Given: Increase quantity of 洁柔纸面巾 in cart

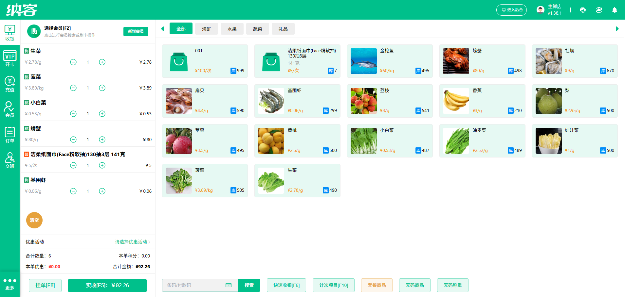Looking at the screenshot, I should tap(102, 165).
